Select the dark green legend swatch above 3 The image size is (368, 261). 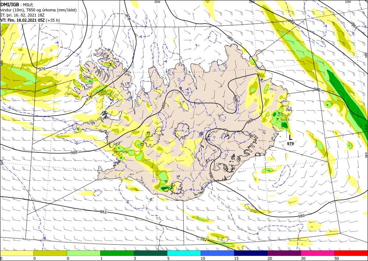tap(151, 253)
